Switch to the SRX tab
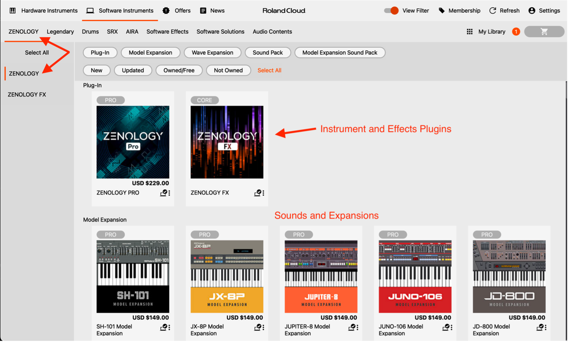 (x=112, y=32)
